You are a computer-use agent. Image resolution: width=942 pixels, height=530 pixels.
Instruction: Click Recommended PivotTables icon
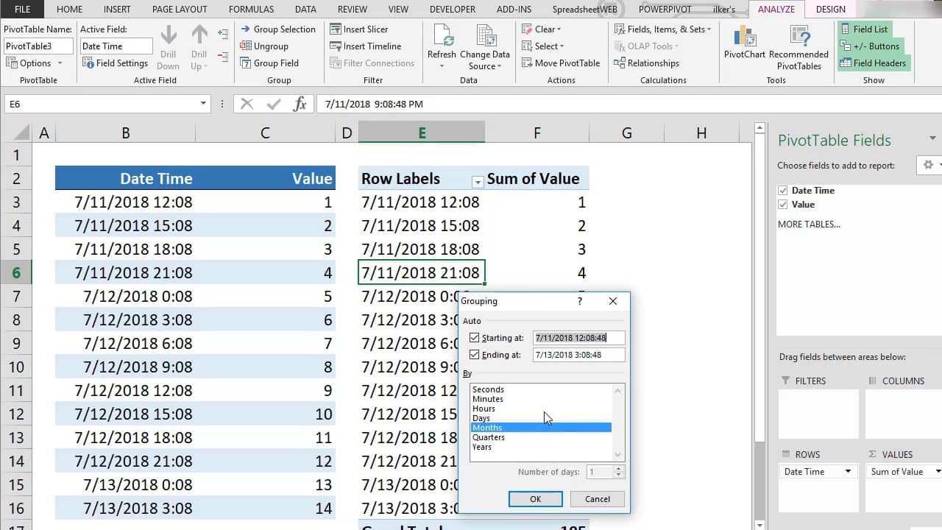click(799, 37)
